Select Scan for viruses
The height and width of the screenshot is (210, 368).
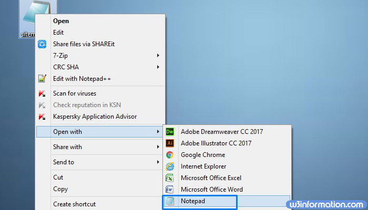click(x=100, y=93)
